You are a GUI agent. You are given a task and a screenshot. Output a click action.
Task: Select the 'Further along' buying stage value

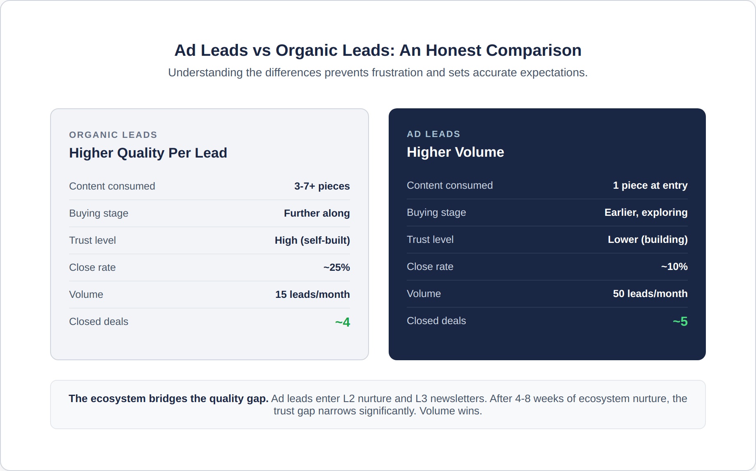[316, 213]
